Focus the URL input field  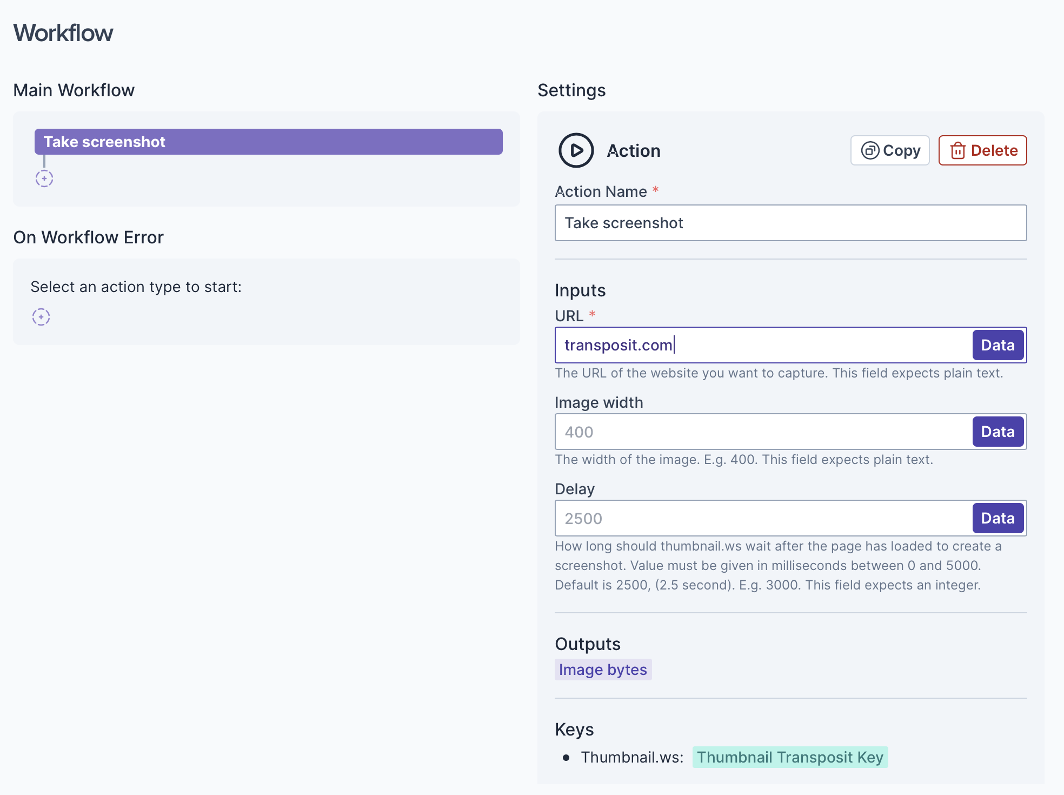click(762, 345)
